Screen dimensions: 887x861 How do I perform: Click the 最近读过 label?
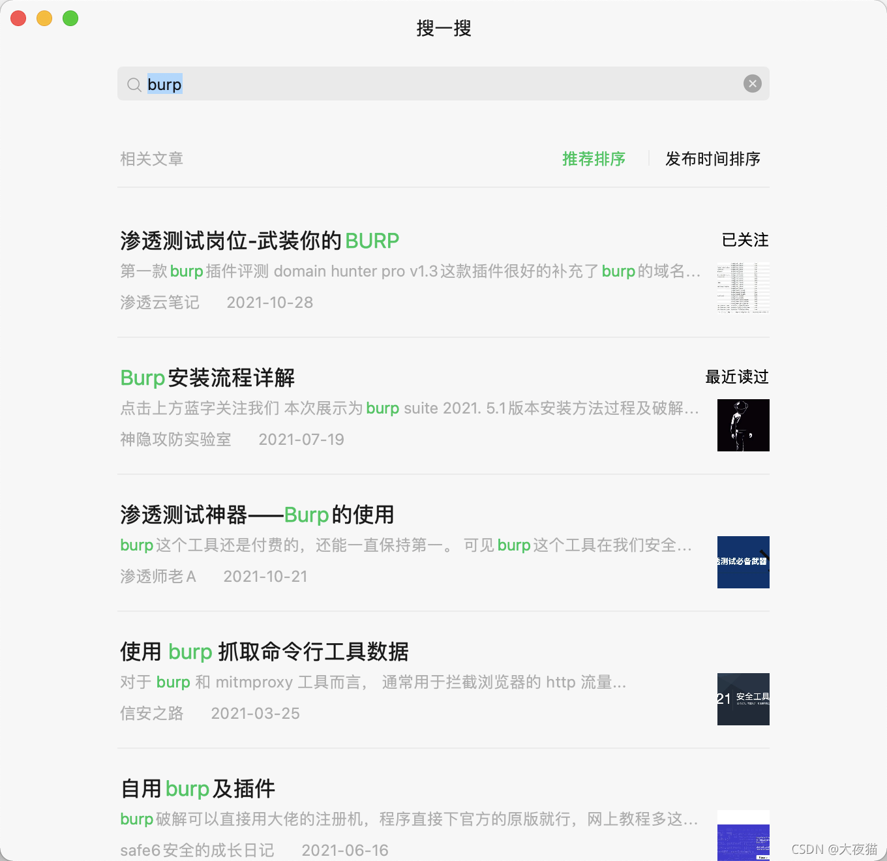[737, 377]
